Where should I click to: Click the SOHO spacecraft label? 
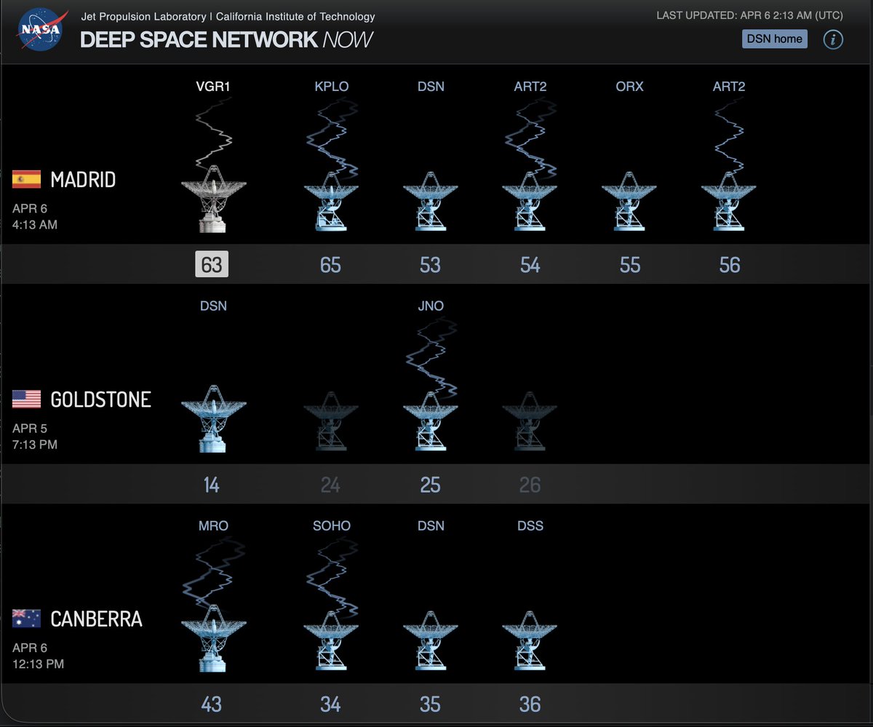point(331,525)
